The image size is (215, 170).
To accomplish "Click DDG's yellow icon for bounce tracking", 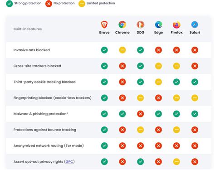I will point(140,130).
